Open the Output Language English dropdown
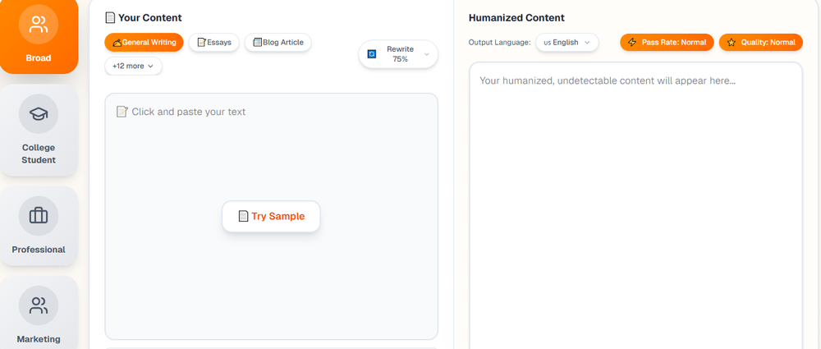821x349 pixels. tap(566, 42)
